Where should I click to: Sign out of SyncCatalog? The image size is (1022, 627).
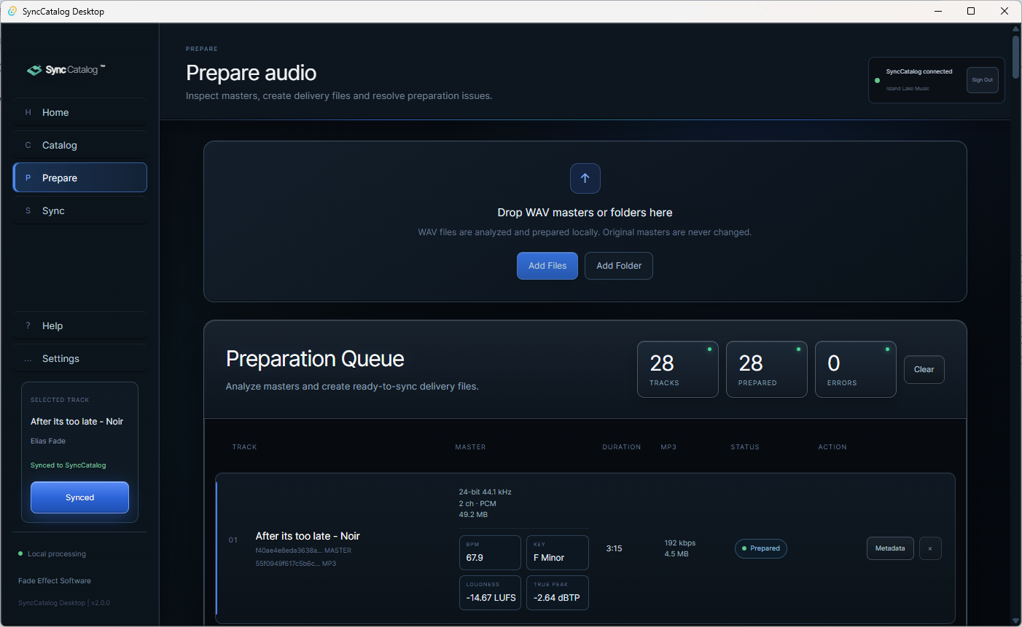coord(982,80)
